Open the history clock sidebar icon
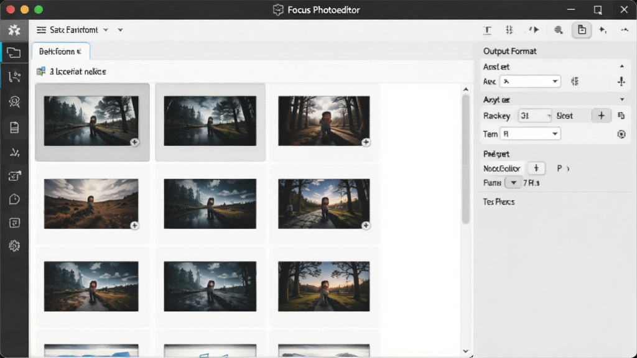Image resolution: width=637 pixels, height=358 pixels. pyautogui.click(x=14, y=200)
